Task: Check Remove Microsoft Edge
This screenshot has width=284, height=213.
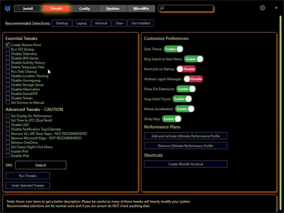Action: [x=7, y=138]
